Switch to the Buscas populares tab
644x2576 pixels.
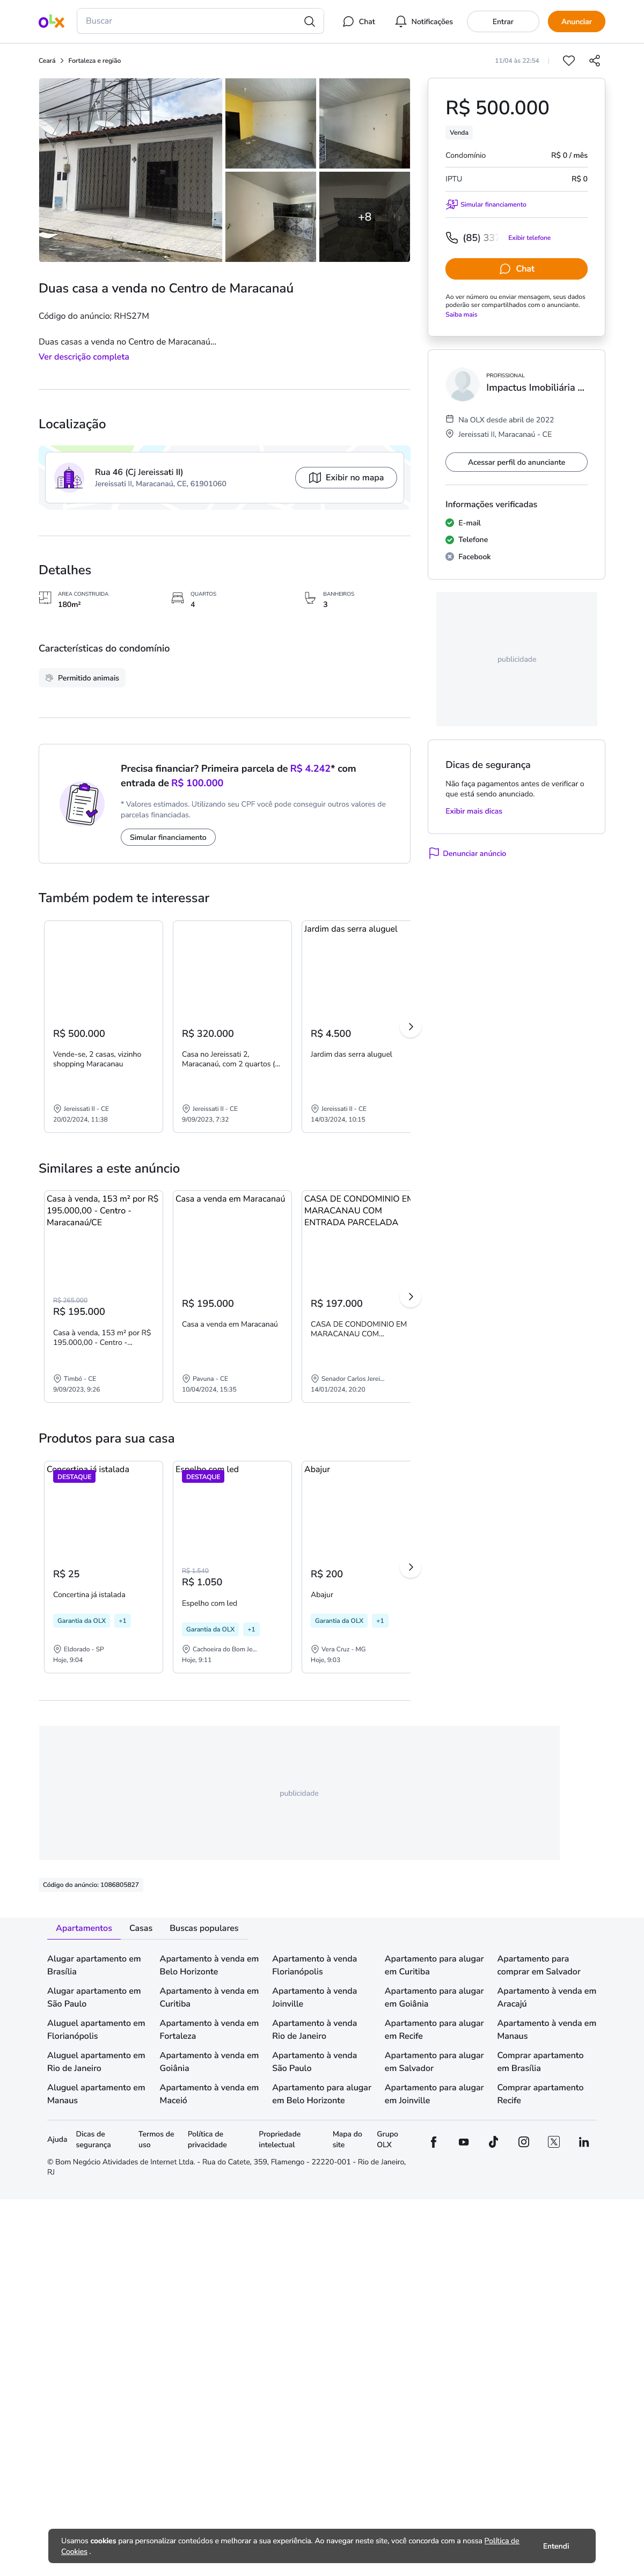pos(204,1928)
